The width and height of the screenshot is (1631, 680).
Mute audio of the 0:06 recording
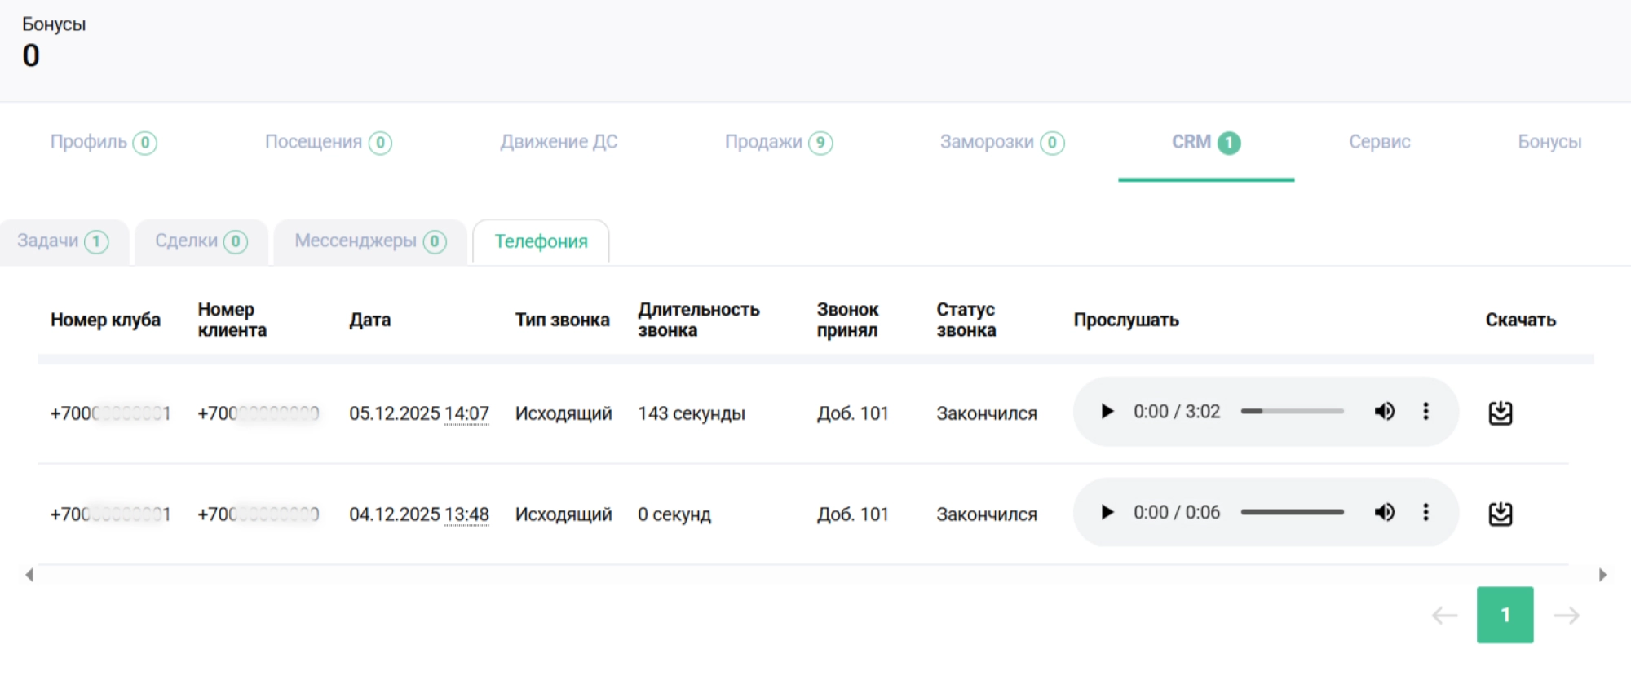1384,513
